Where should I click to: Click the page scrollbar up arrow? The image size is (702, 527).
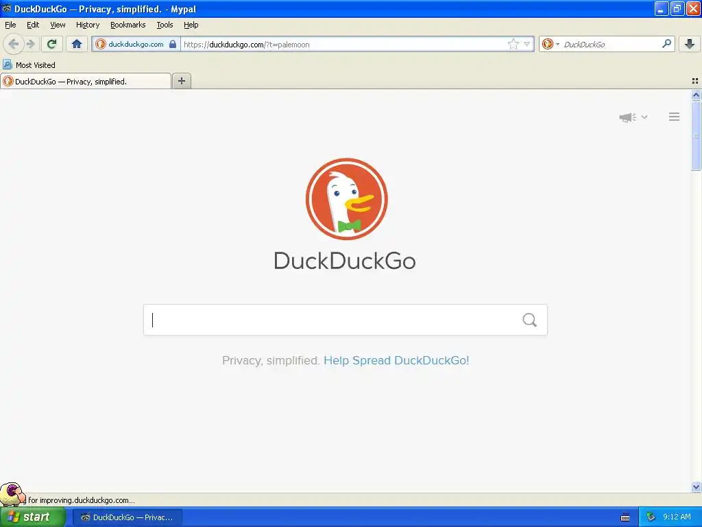click(696, 95)
